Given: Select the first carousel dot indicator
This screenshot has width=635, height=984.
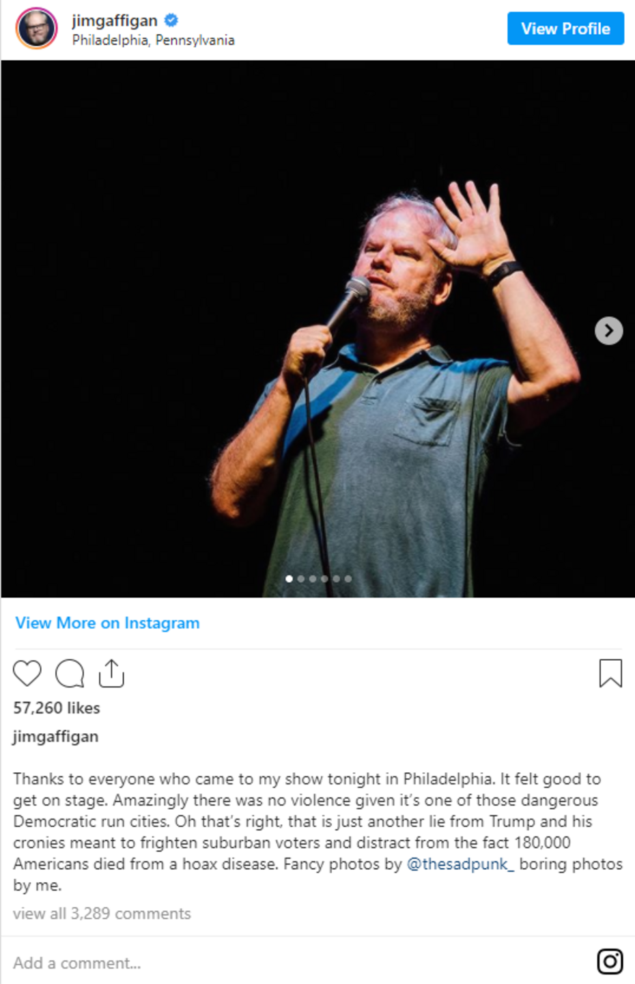Looking at the screenshot, I should click(x=289, y=579).
